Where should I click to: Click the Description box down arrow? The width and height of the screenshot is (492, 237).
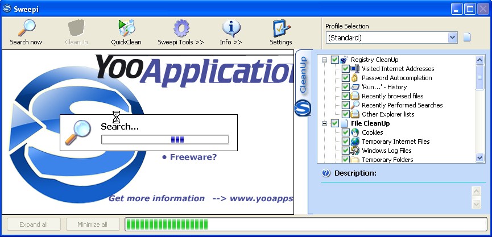point(476,205)
